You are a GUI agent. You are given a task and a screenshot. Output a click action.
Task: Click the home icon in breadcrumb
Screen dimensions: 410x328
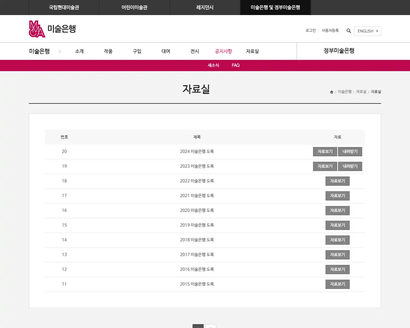coord(332,92)
